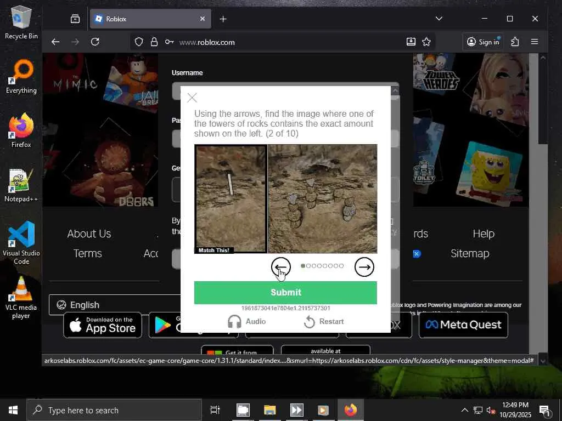Submit the selected puzzle image
The height and width of the screenshot is (421, 562).
[285, 293]
